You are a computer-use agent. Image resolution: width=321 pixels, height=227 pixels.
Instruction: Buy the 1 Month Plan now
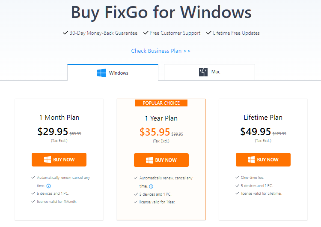tap(59, 160)
